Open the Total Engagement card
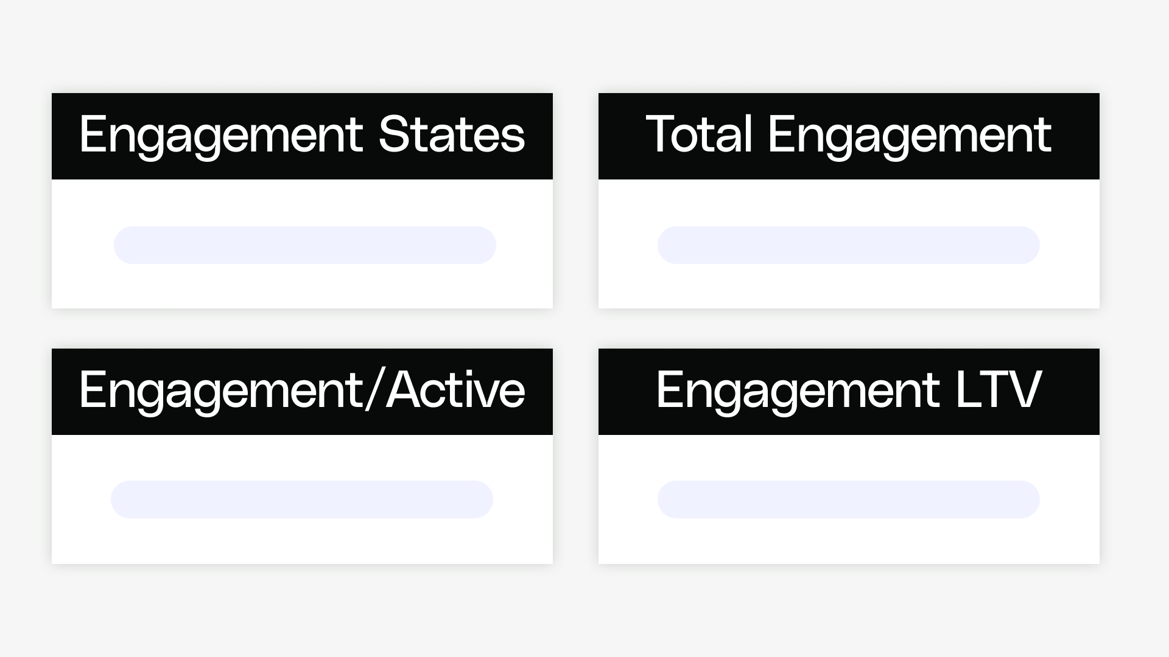Viewport: 1169px width, 657px height. 849,201
